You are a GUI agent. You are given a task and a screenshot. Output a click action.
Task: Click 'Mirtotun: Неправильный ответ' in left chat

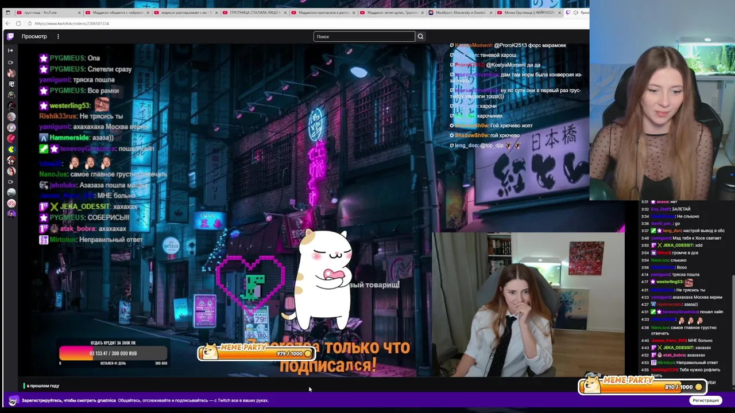coord(91,239)
